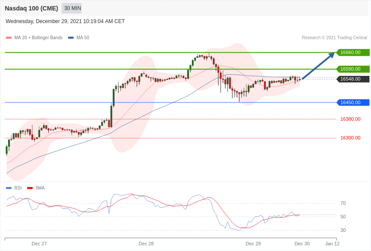Click the RSI legend label
Image resolution: width=371 pixels, height=251 pixels.
(x=18, y=188)
